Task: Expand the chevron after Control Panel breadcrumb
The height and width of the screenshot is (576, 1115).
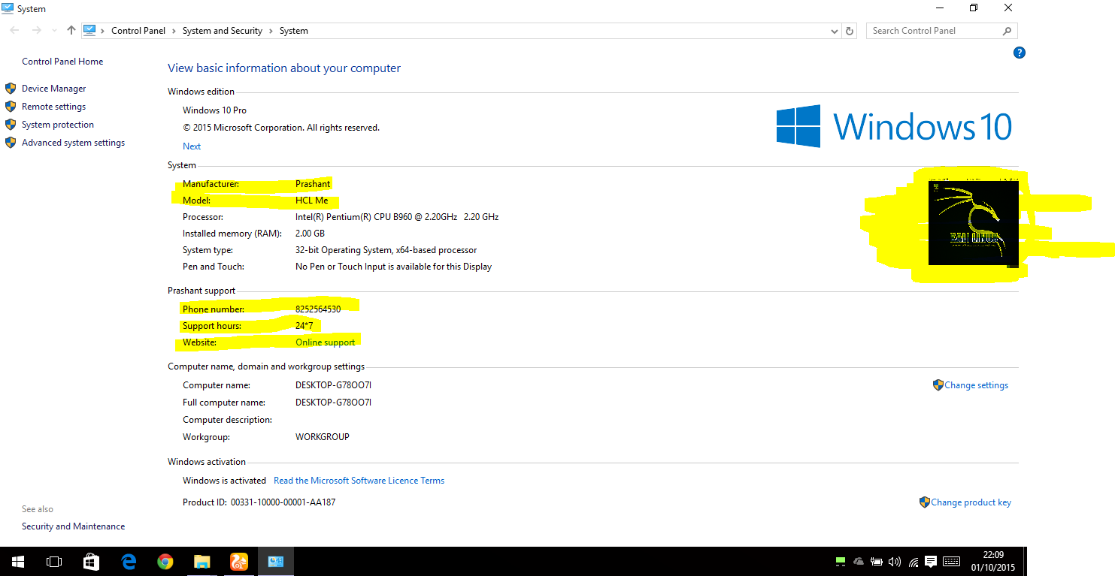Action: (x=174, y=31)
